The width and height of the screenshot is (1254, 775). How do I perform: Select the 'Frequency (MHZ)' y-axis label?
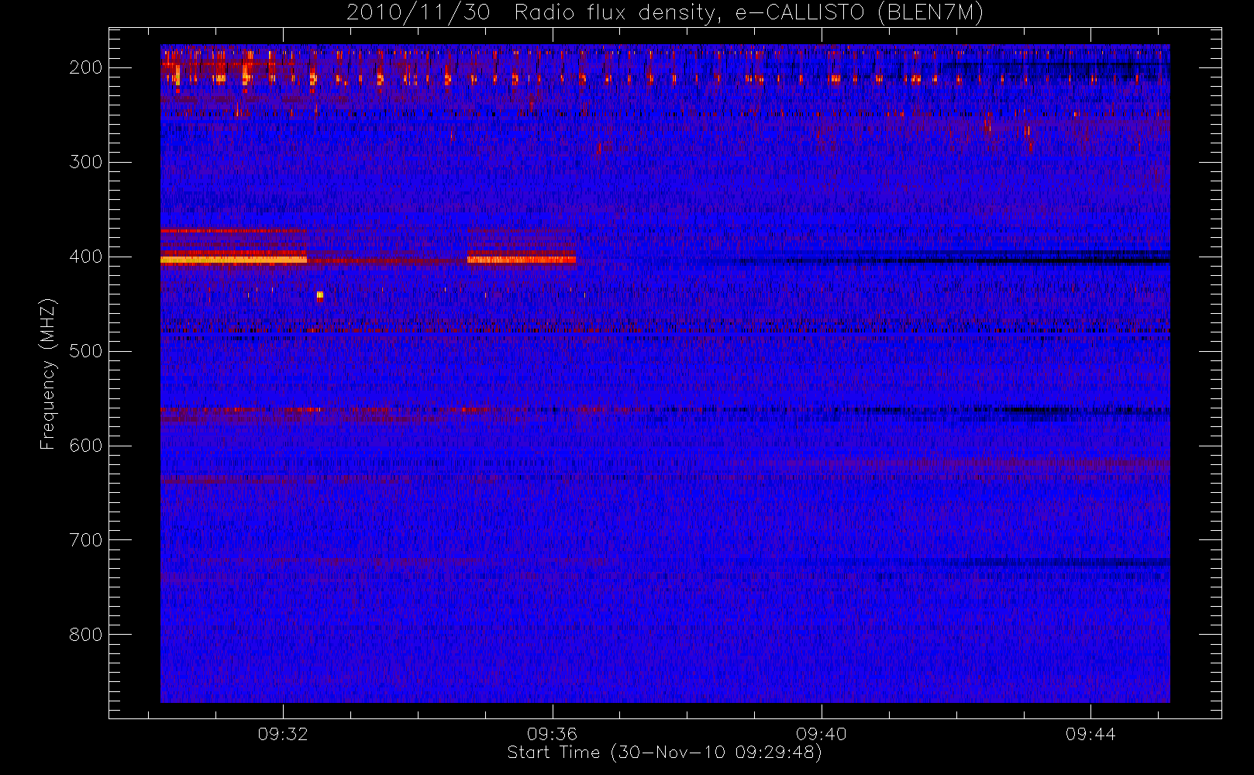point(48,374)
